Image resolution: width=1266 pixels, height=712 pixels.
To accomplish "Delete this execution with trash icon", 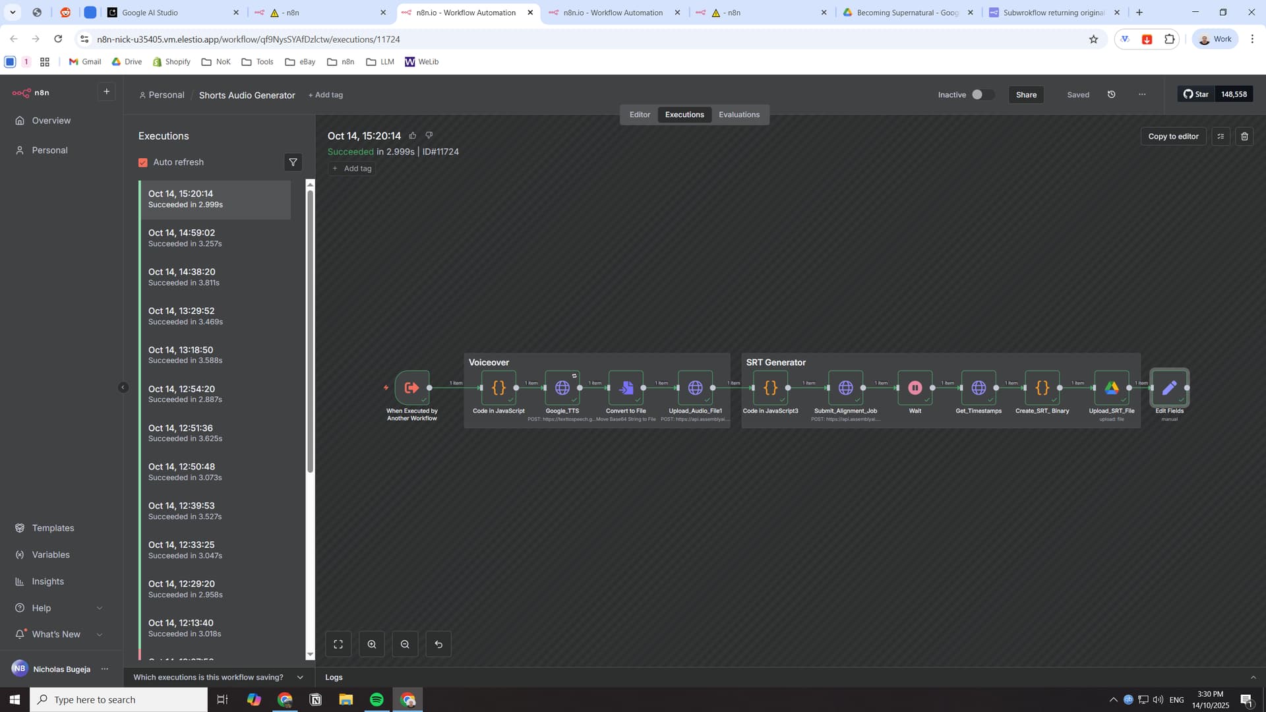I will click(x=1244, y=136).
